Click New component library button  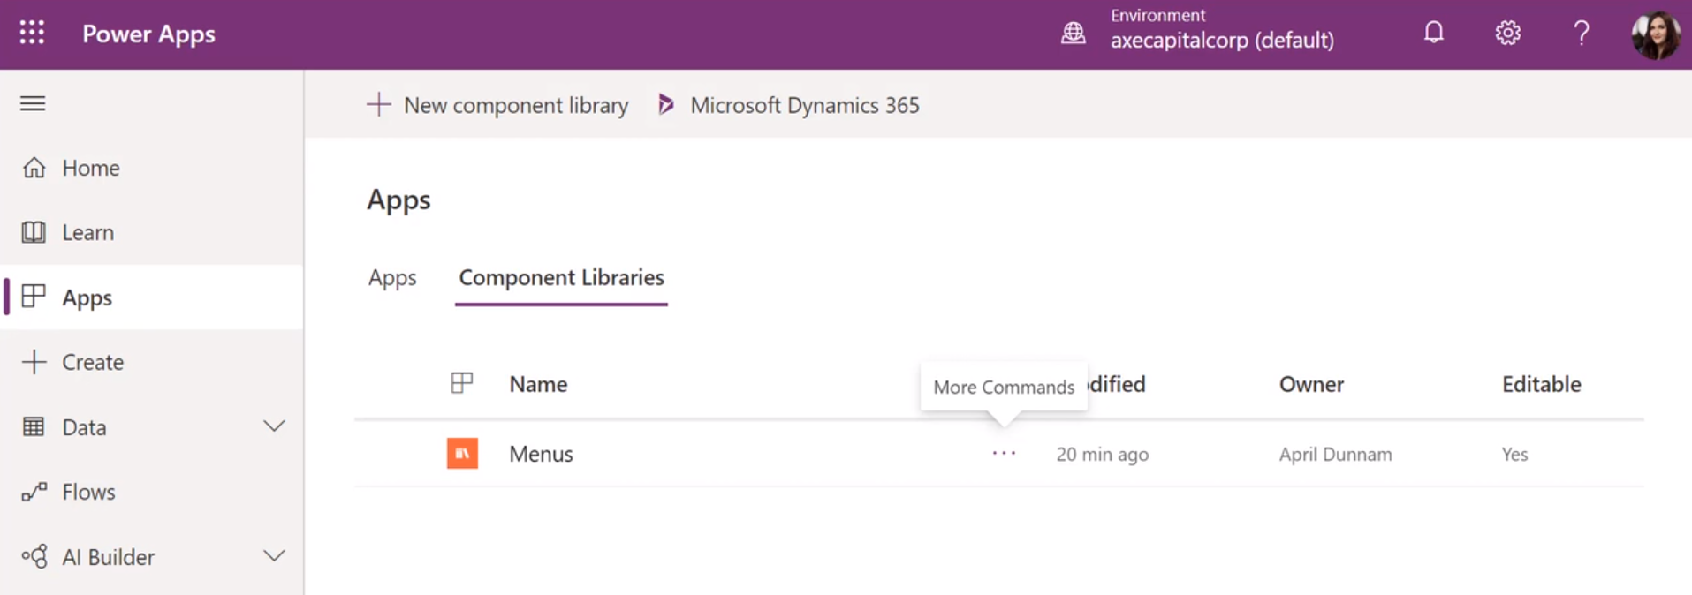497,105
